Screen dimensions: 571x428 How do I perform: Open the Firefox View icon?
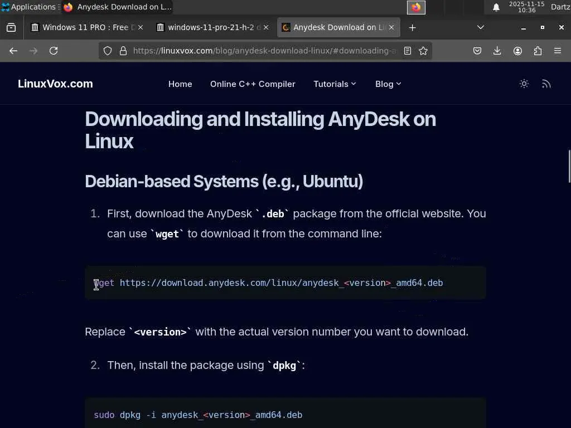(x=11, y=28)
